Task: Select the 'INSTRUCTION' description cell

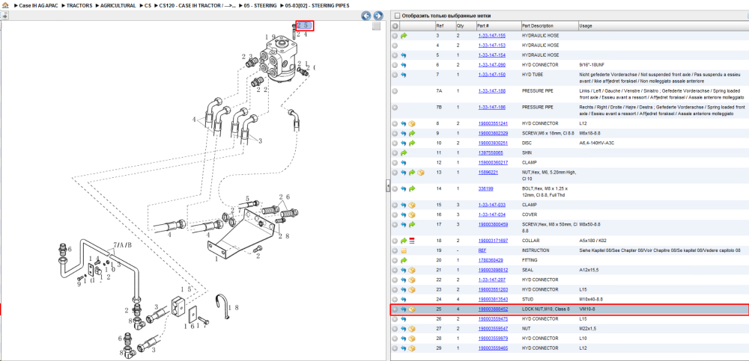Action: [536, 250]
